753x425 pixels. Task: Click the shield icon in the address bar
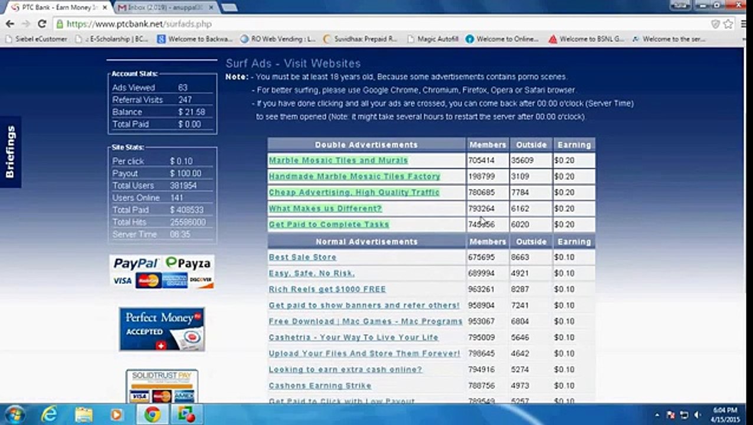tap(715, 24)
